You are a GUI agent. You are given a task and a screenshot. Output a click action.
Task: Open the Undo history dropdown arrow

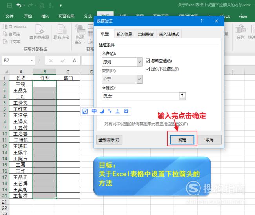[x=24, y=5]
